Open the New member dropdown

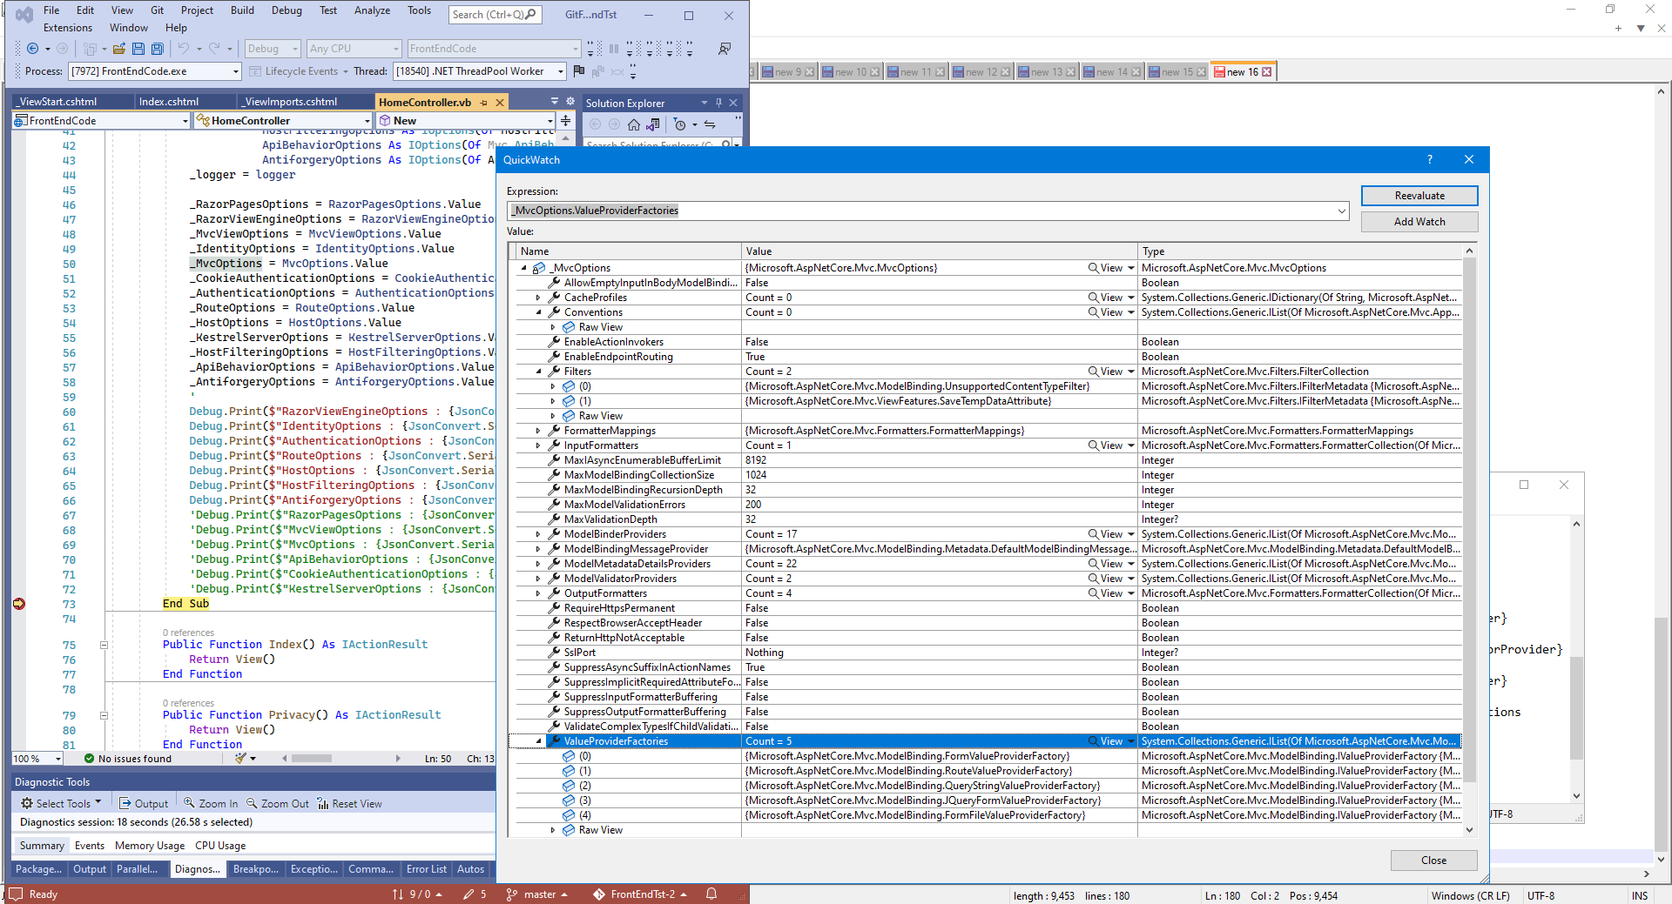point(549,121)
